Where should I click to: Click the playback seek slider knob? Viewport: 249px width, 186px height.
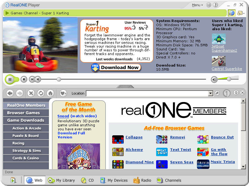click(x=59, y=79)
